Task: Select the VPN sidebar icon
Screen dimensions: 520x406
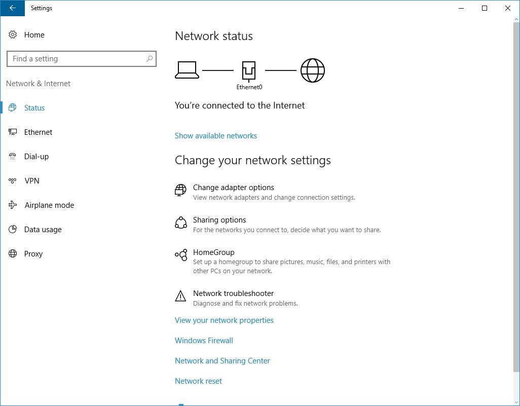Action: 13,181
